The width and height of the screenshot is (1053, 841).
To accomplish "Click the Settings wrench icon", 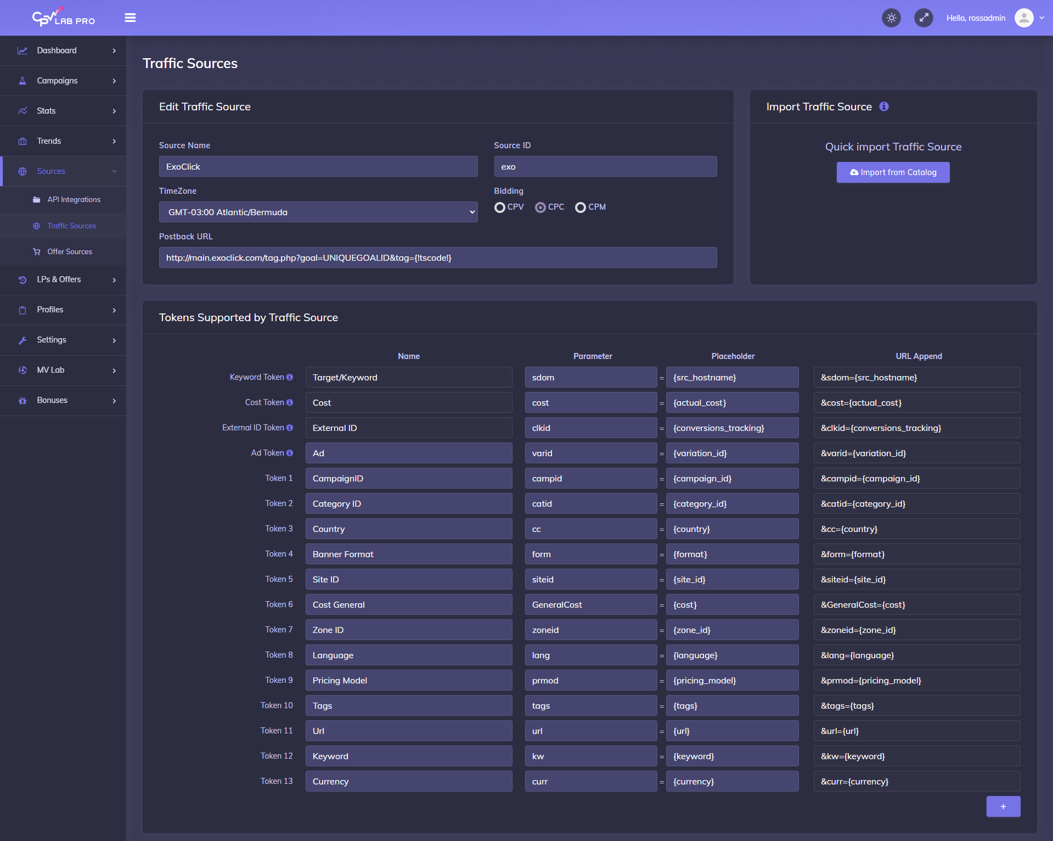I will click(x=22, y=340).
